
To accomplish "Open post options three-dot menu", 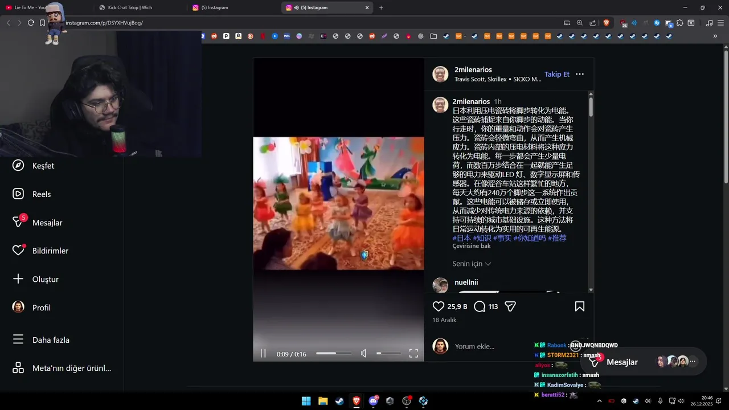I will 580,74.
